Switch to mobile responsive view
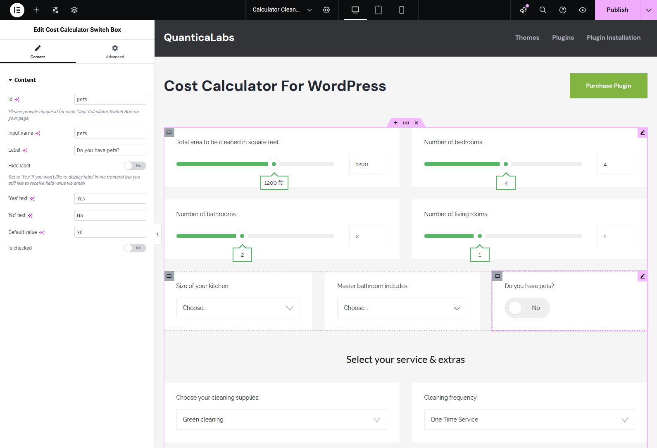 click(x=402, y=10)
